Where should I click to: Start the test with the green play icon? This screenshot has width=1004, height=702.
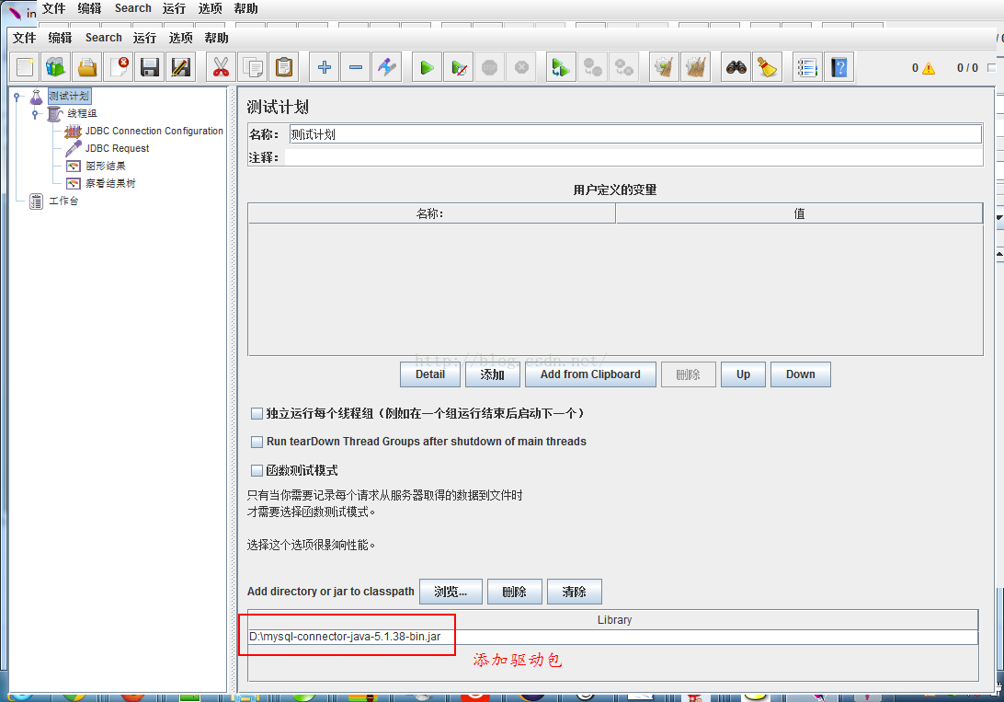[x=426, y=66]
